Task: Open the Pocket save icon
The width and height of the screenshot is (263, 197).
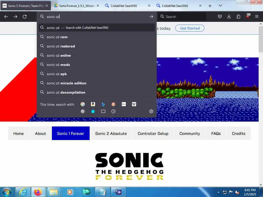Action: pos(220,16)
